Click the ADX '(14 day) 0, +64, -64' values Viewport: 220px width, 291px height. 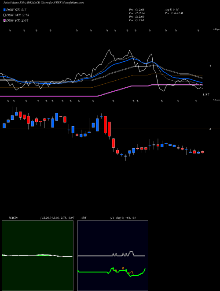(123, 218)
